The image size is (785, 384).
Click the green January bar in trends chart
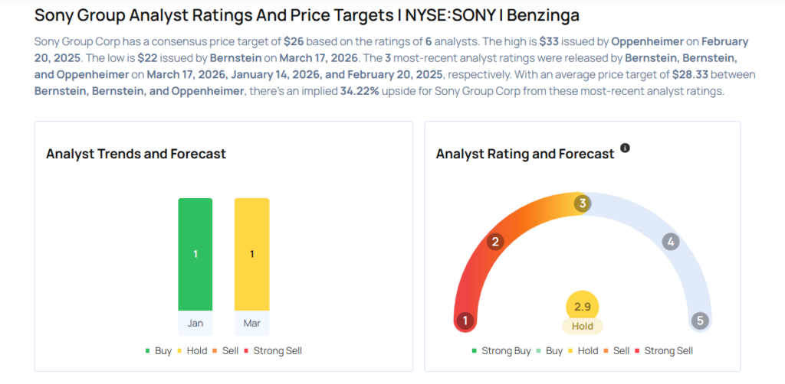(195, 254)
